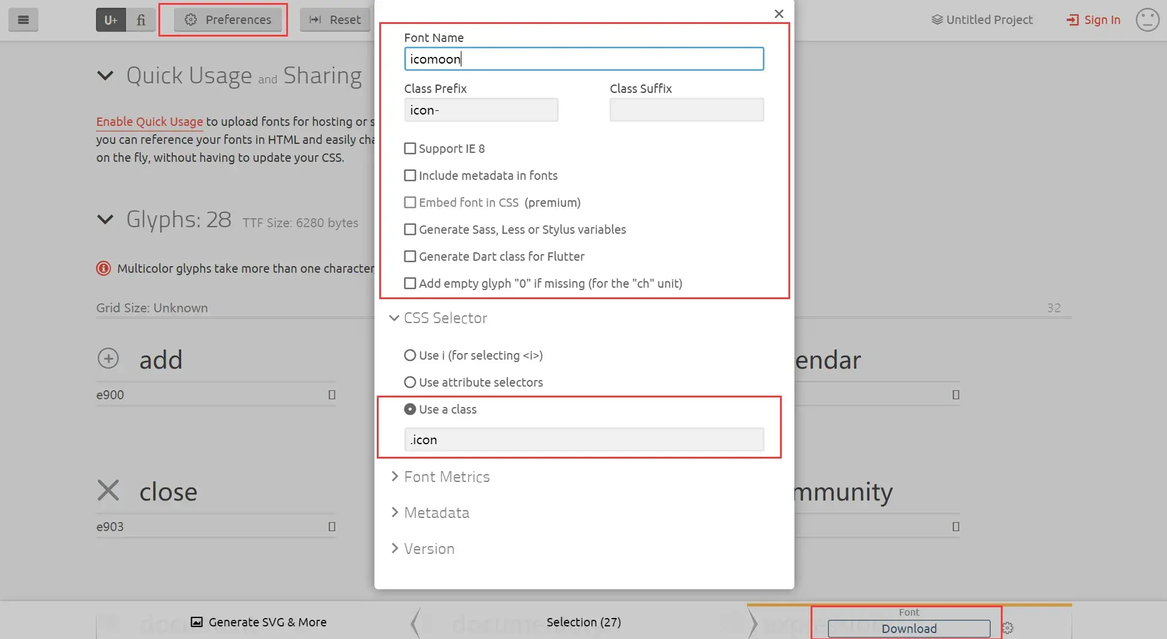1167x639 pixels.
Task: Open Generate SVG & More tab
Action: [x=259, y=622]
